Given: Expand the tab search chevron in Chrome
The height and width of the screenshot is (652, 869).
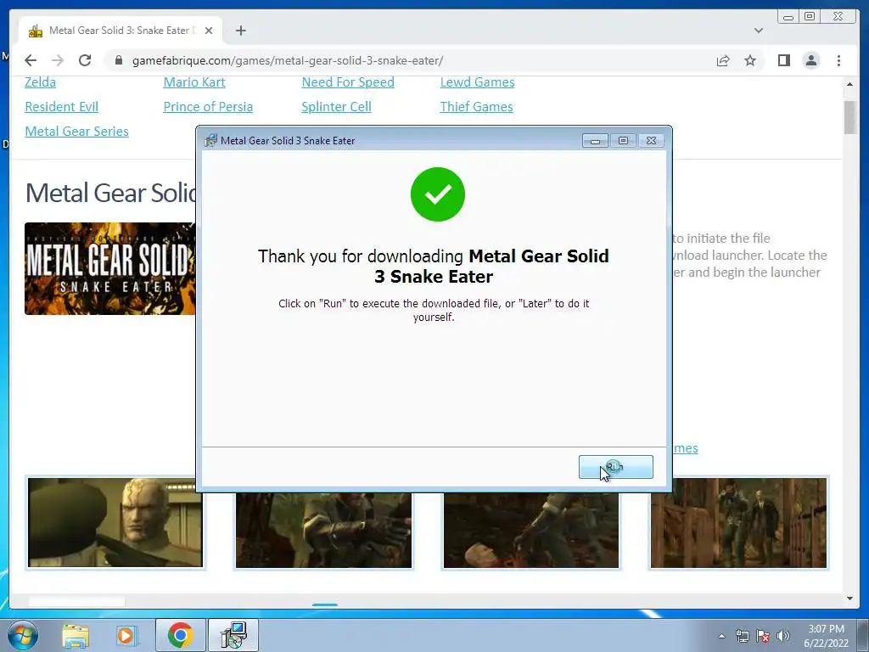Looking at the screenshot, I should (x=758, y=31).
